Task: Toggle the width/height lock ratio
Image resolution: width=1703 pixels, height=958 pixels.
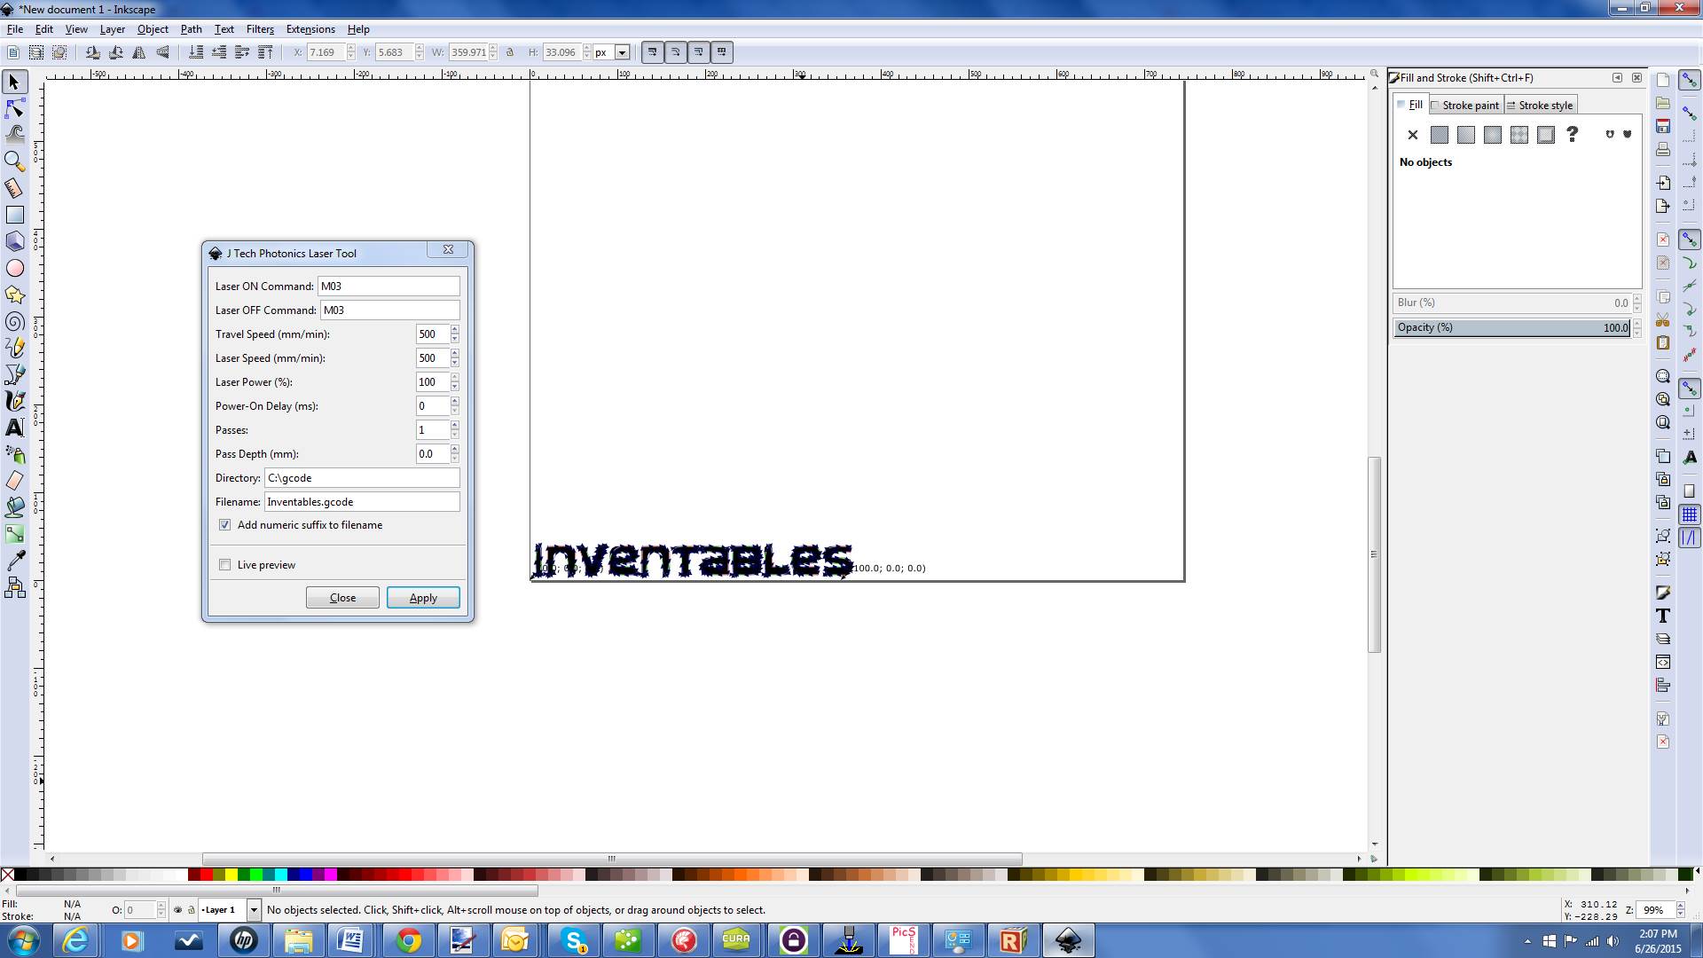Action: tap(510, 52)
